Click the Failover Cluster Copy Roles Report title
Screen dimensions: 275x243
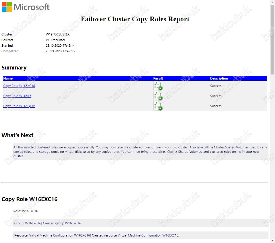[x=135, y=19]
